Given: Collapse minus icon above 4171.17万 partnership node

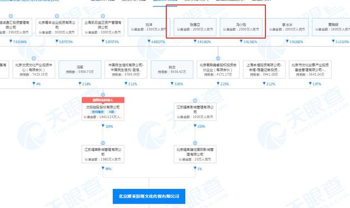Looking at the screenshot, I should pyautogui.click(x=218, y=59).
